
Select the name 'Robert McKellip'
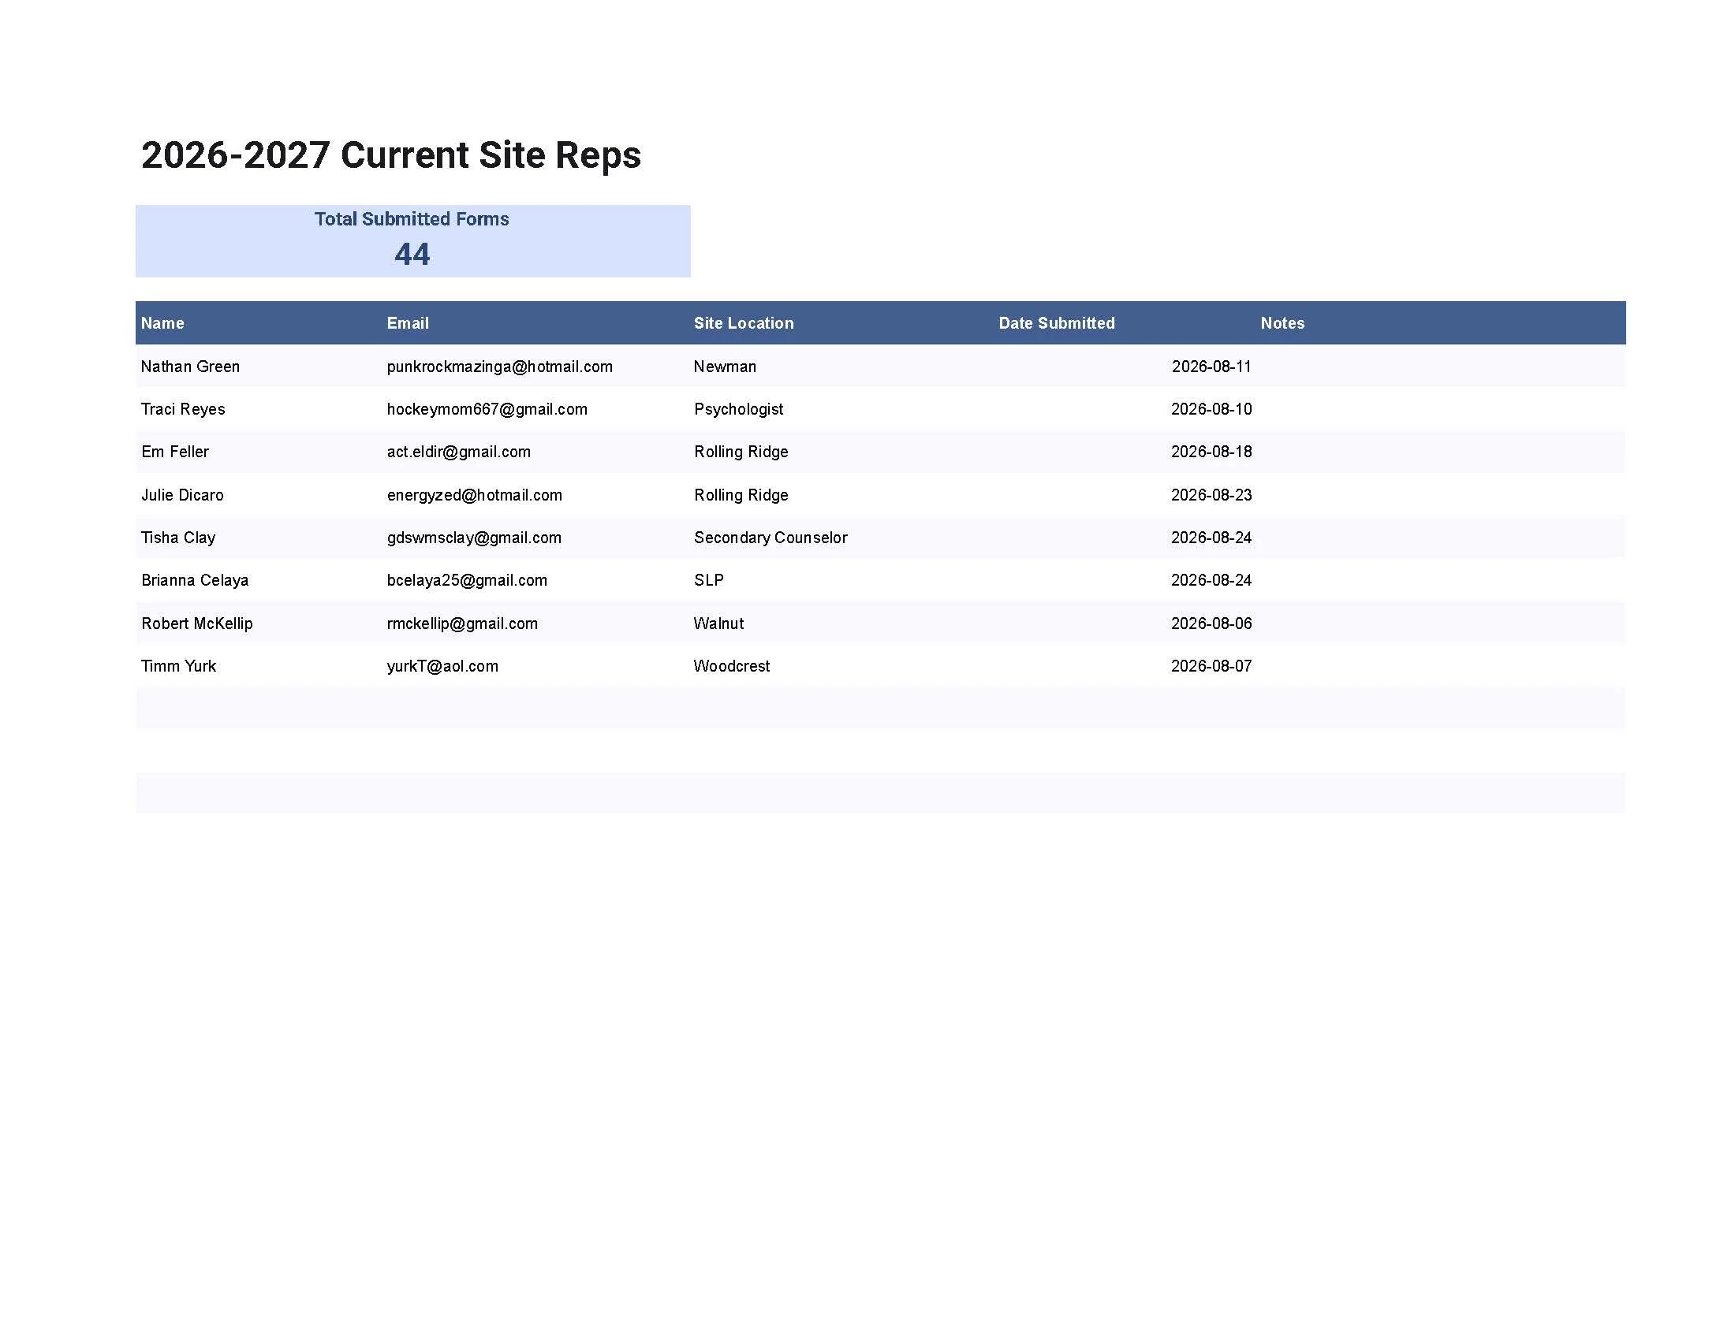pyautogui.click(x=197, y=623)
